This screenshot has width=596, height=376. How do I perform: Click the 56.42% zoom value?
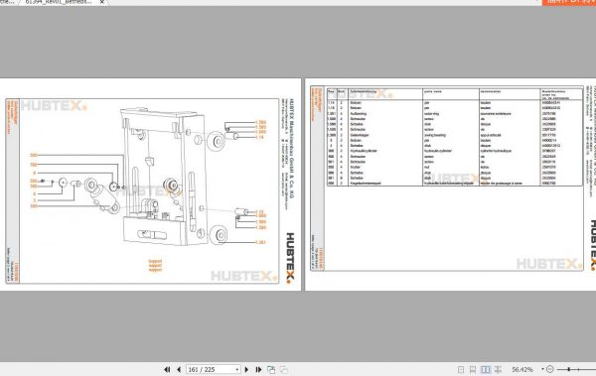tap(522, 369)
